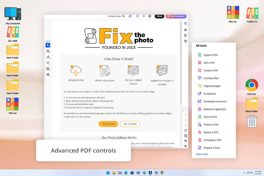Open Compress a PDF tool

pyautogui.click(x=209, y=140)
